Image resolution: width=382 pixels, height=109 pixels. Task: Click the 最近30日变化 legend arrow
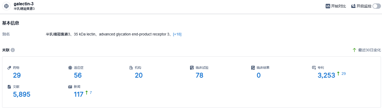pyautogui.click(x=354, y=50)
